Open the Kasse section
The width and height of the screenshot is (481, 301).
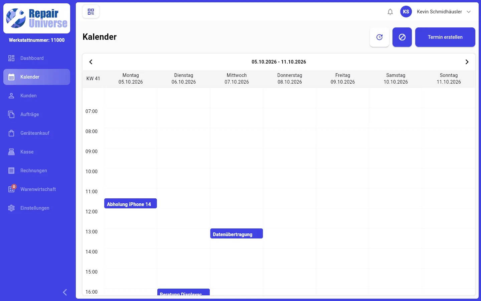(x=37, y=152)
